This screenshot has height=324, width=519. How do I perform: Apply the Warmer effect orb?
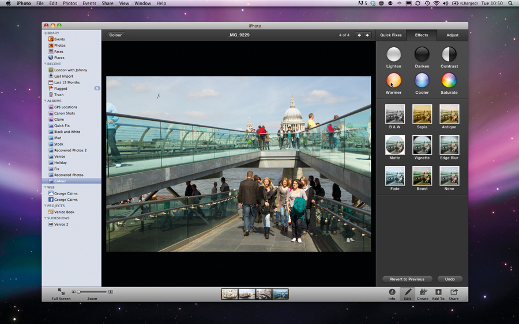tap(393, 81)
